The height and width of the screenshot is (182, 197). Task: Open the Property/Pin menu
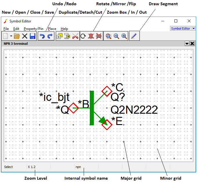tap(33, 29)
